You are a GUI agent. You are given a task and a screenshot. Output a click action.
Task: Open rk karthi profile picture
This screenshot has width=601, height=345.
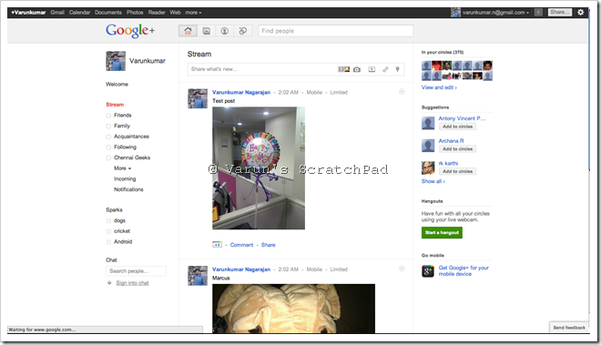[x=428, y=167]
